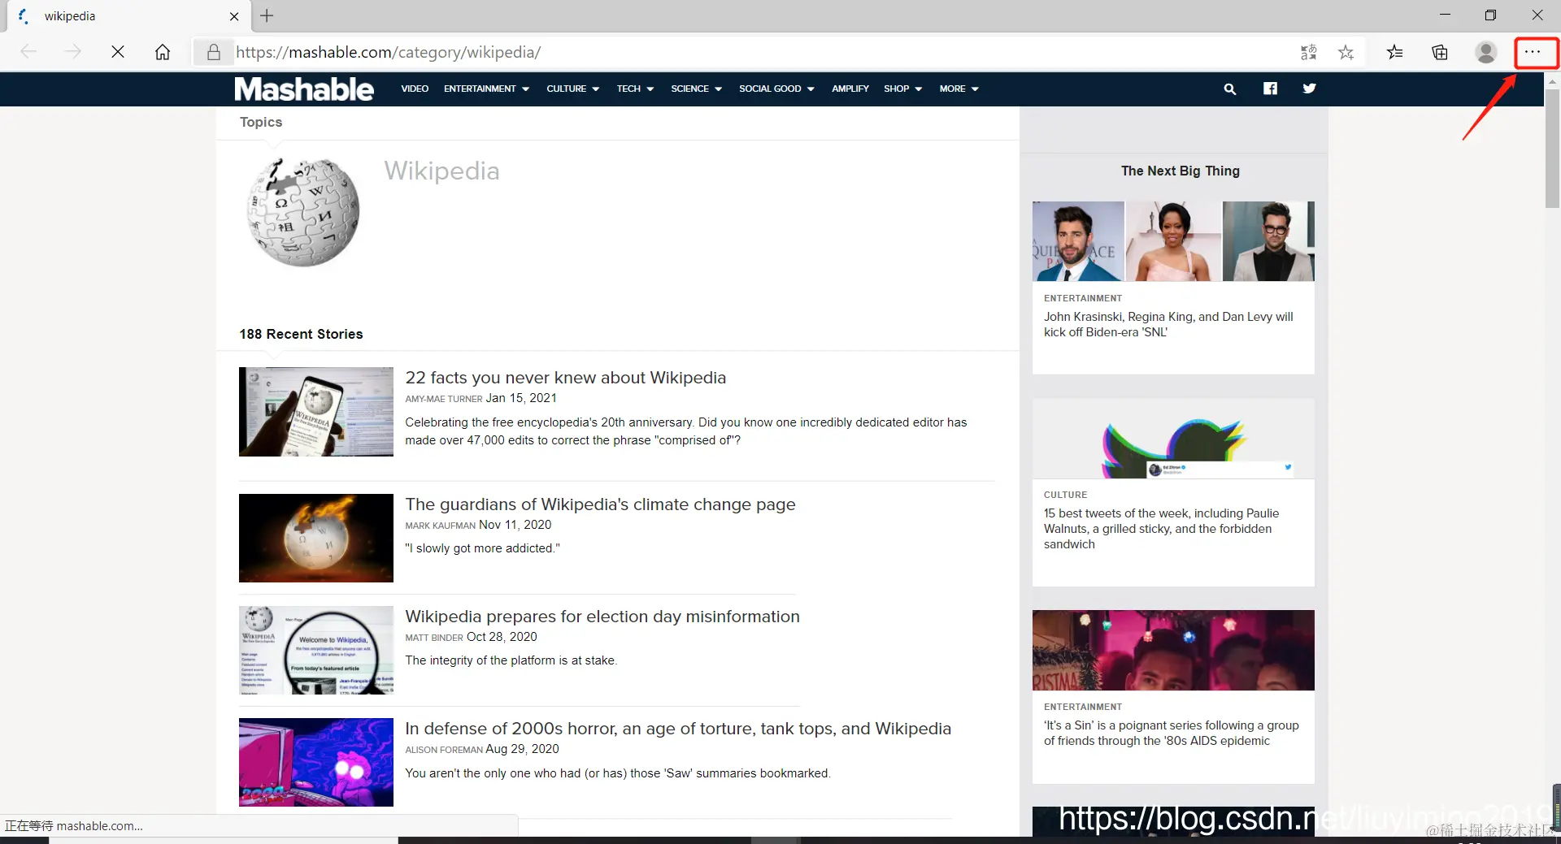
Task: Click the forward navigation arrow
Action: pyautogui.click(x=73, y=52)
